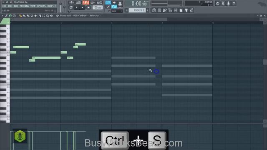The image size is (267, 150).
Task: Open the Pattern 2 selector
Action: 137,10
